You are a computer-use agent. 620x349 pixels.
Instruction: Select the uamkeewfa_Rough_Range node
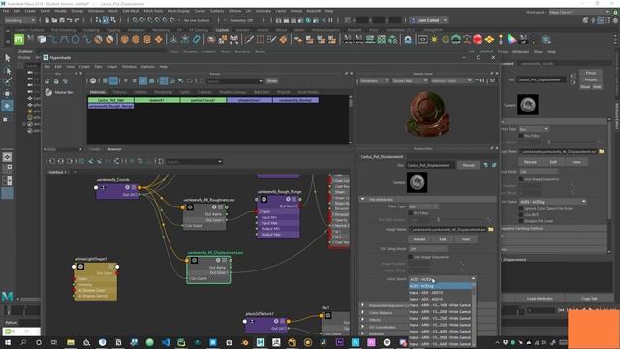[278, 216]
